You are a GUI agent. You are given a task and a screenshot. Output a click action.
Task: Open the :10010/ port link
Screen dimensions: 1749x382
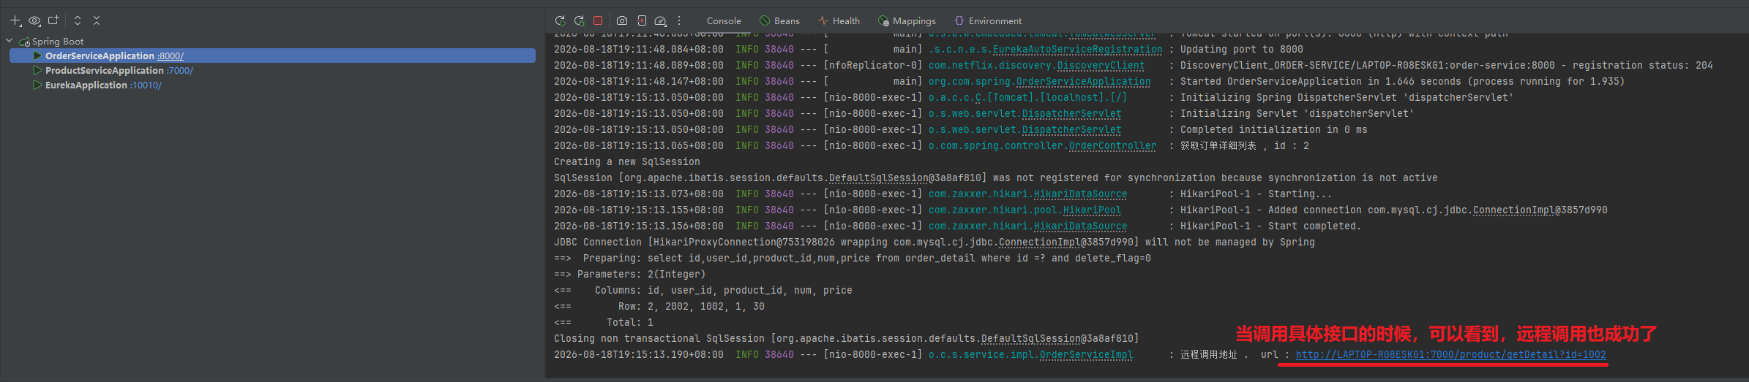coord(146,85)
